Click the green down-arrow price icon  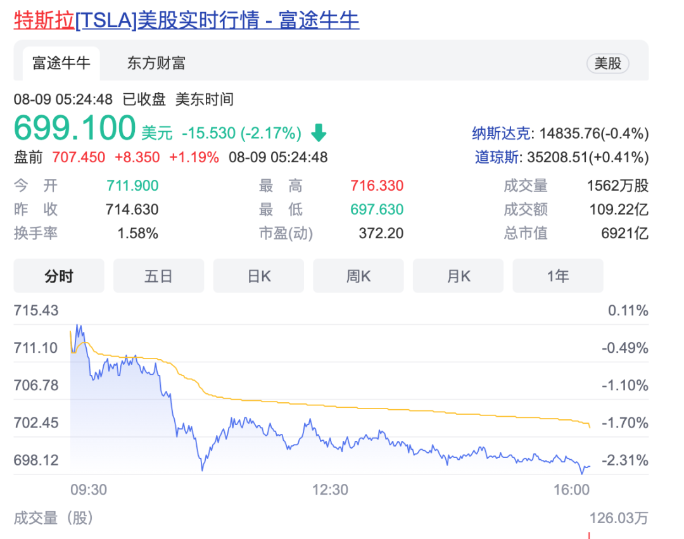pyautogui.click(x=319, y=132)
